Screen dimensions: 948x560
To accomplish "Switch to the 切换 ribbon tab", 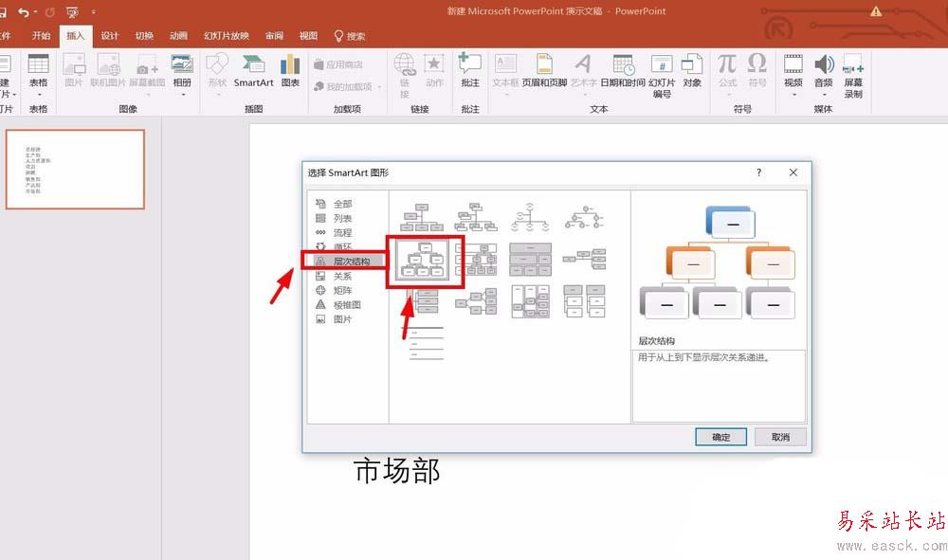I will tap(144, 36).
